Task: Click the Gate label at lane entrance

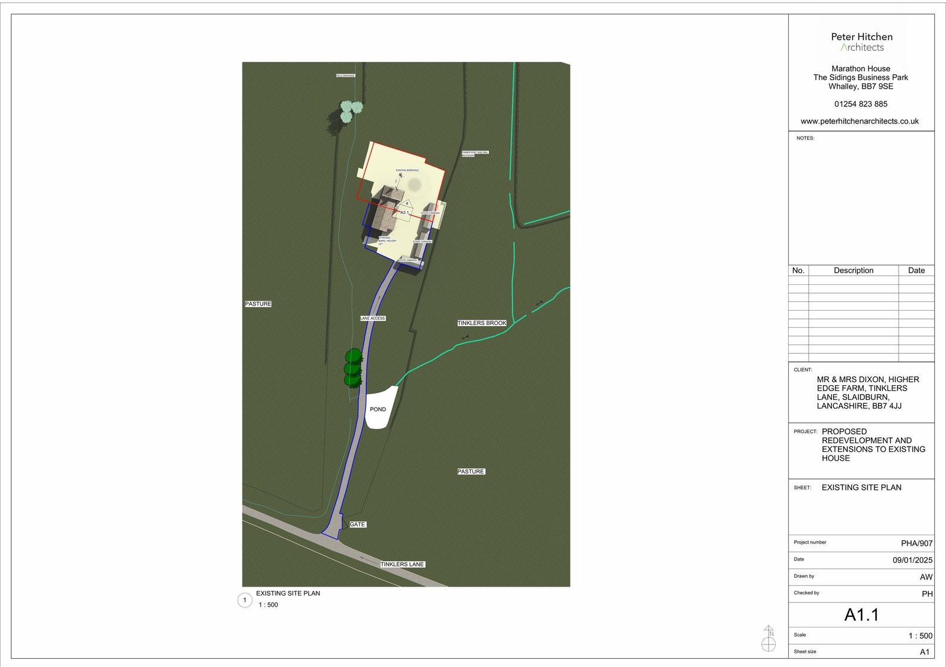Action: coord(357,525)
